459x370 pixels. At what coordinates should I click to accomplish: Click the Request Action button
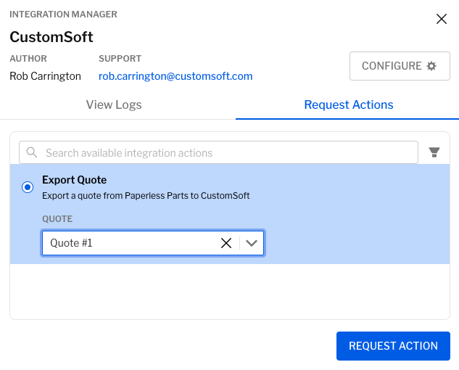393,346
